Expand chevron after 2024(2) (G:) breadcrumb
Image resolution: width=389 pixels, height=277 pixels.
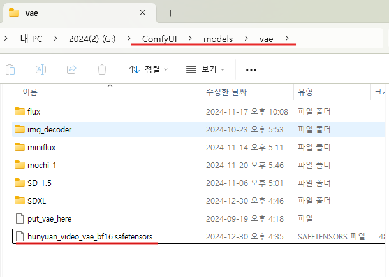pyautogui.click(x=129, y=38)
